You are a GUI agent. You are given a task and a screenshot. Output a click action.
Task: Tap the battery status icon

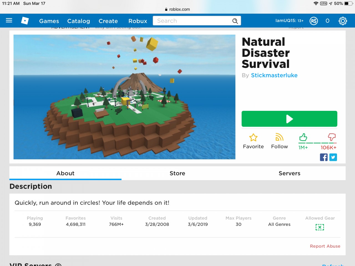348,3
